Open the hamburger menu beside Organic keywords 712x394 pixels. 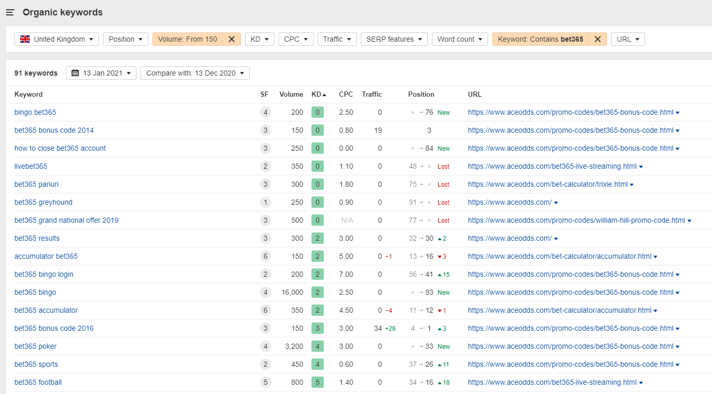pos(10,12)
